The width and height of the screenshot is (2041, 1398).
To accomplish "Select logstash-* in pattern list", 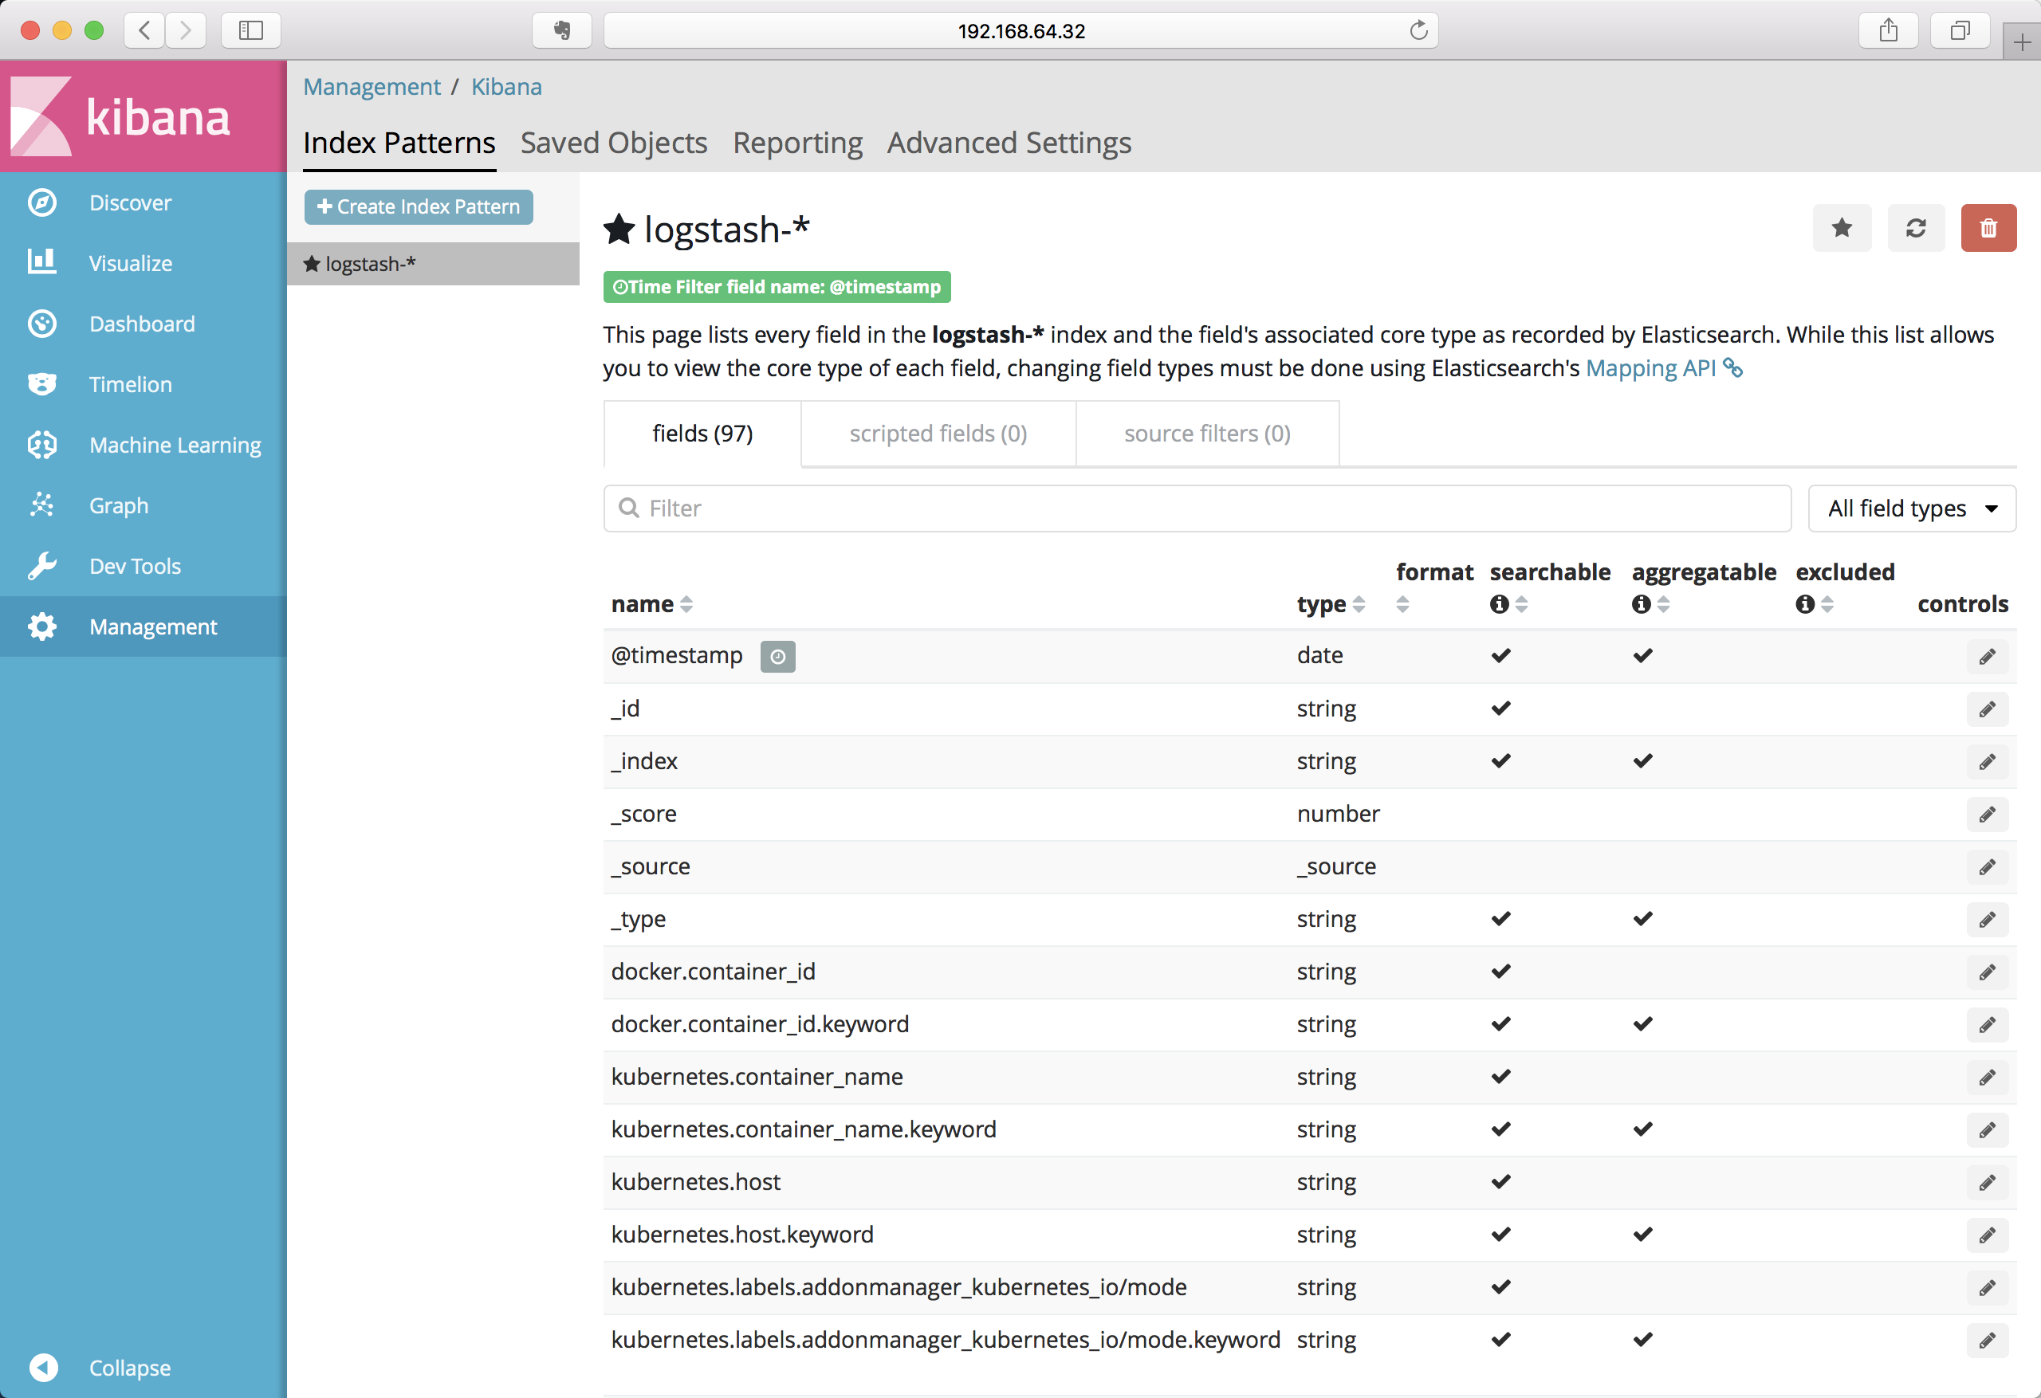I will pyautogui.click(x=433, y=264).
